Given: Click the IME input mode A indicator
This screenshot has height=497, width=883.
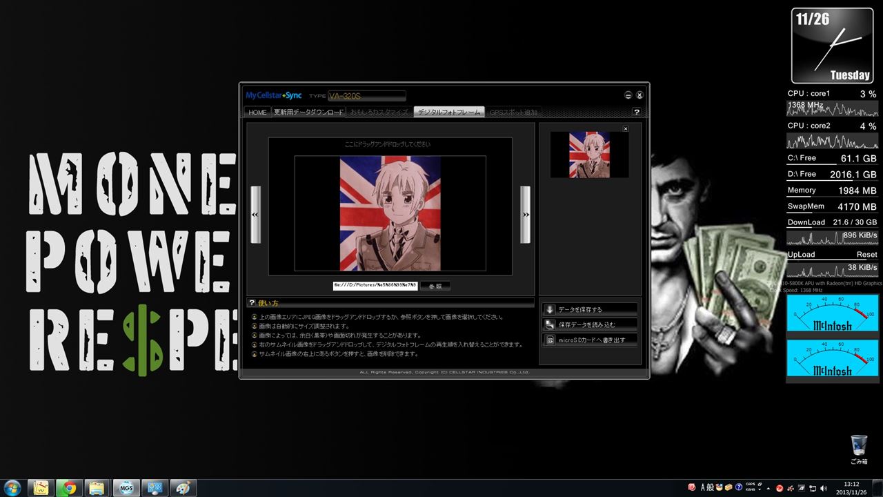Looking at the screenshot, I should pyautogui.click(x=703, y=487).
